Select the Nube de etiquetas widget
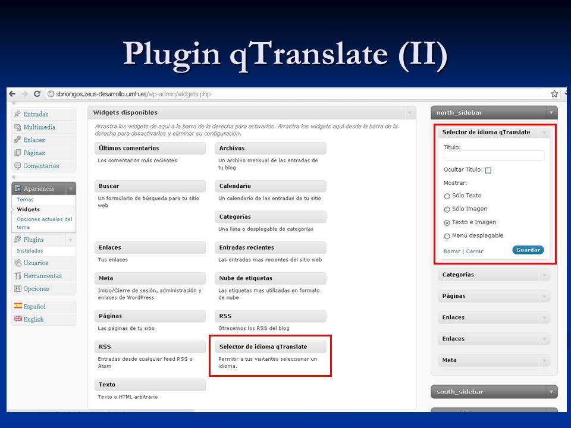The width and height of the screenshot is (571, 428). (270, 278)
